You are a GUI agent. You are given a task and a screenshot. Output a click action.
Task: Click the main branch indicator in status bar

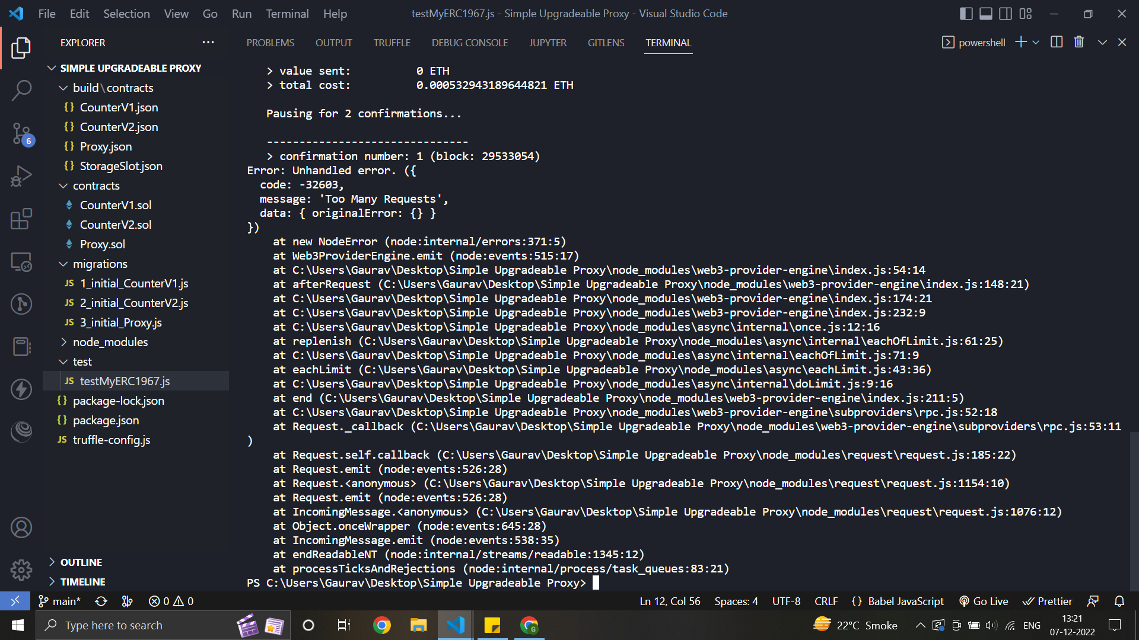[x=59, y=601]
